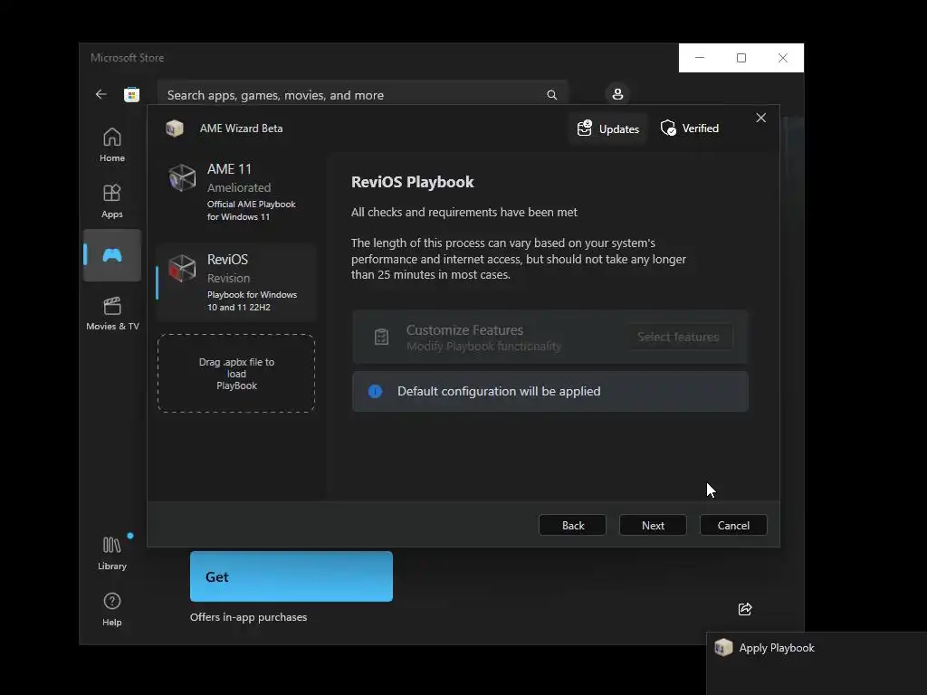This screenshot has width=927, height=695.
Task: Open the user account profile icon
Action: pyautogui.click(x=617, y=94)
